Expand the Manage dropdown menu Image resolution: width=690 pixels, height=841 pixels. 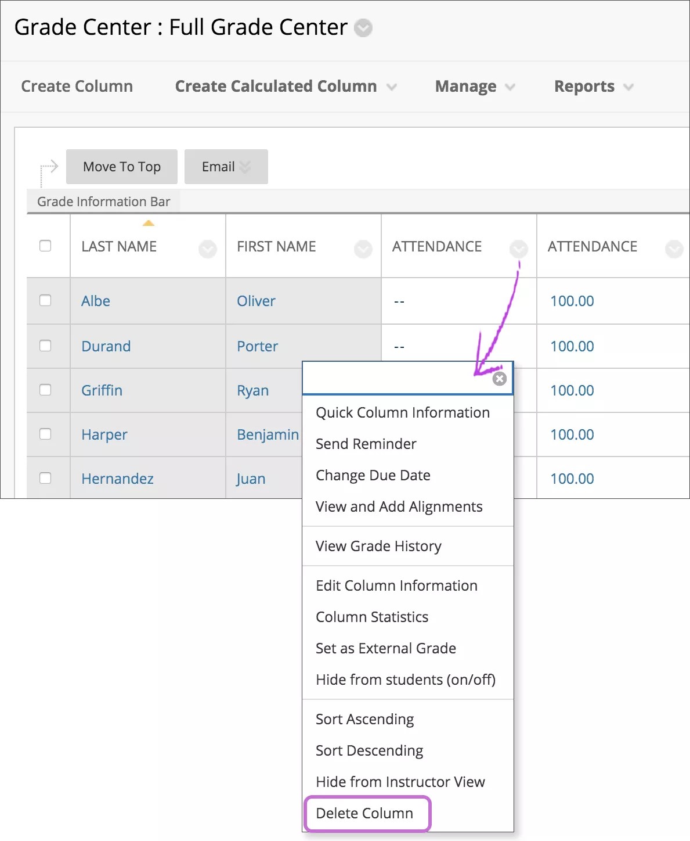click(474, 86)
